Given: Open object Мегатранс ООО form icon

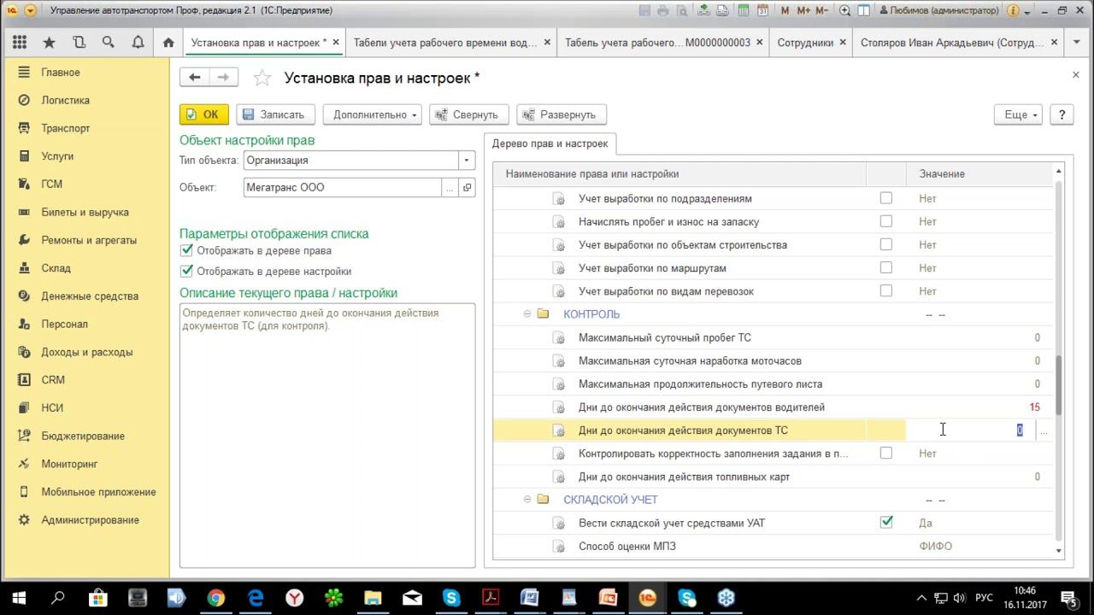Looking at the screenshot, I should pyautogui.click(x=467, y=188).
